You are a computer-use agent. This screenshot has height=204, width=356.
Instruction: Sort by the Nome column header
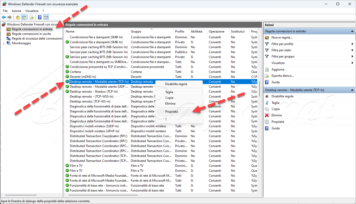[97, 31]
